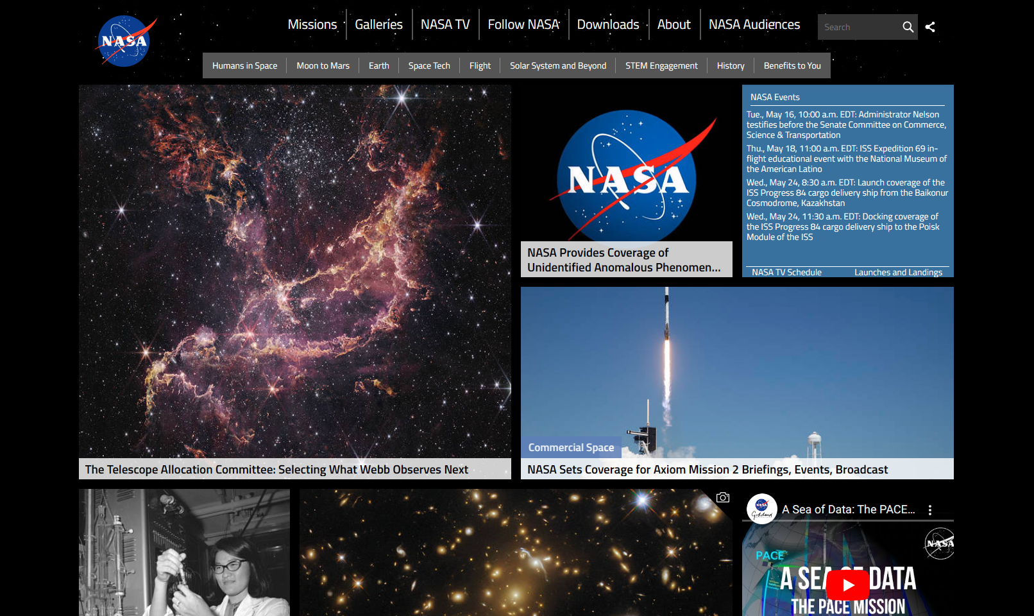The image size is (1034, 616).
Task: Click the NASA Goddard channel avatar
Action: (762, 509)
